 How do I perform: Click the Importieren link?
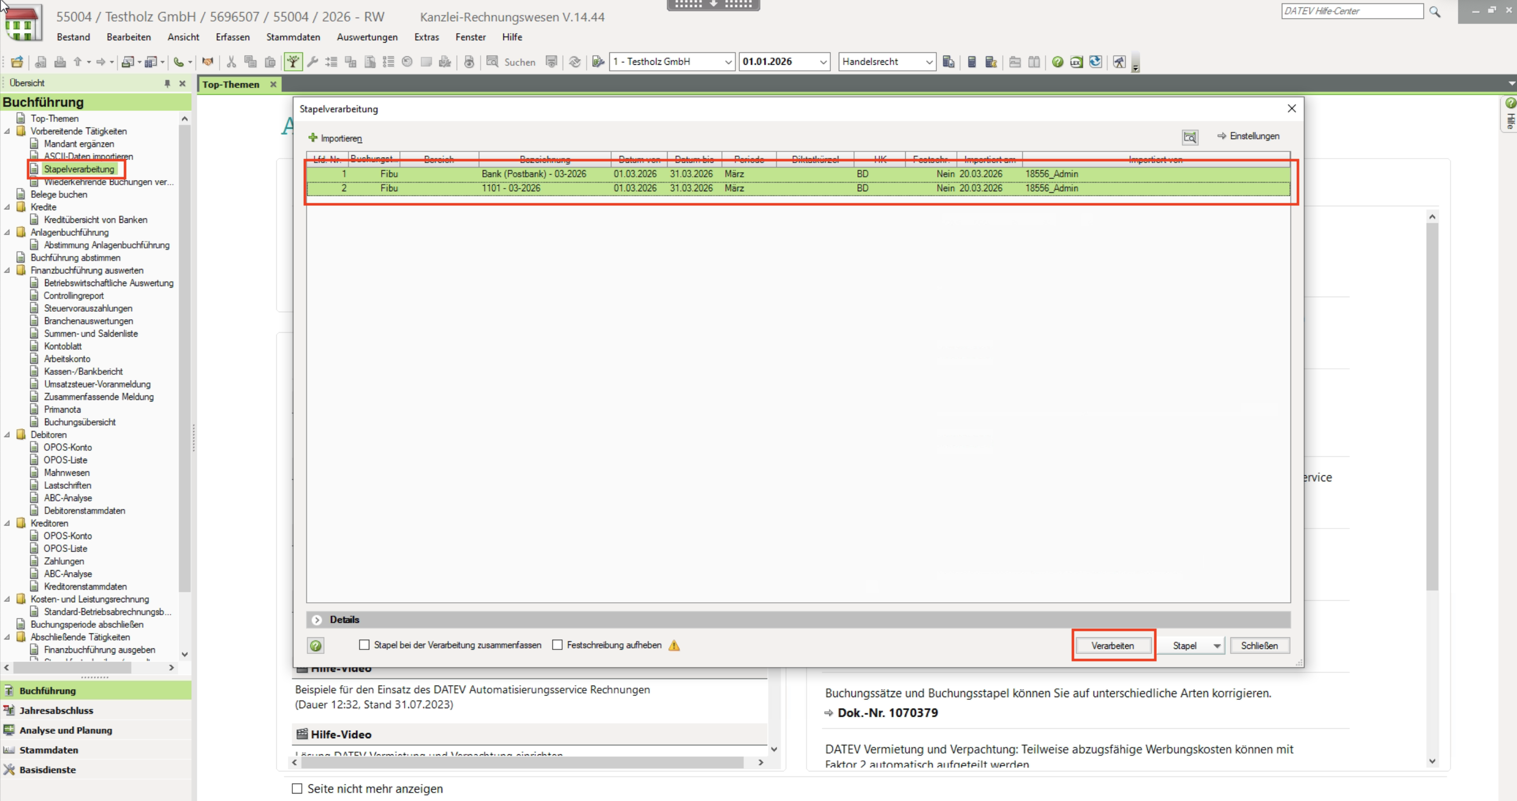click(x=335, y=139)
